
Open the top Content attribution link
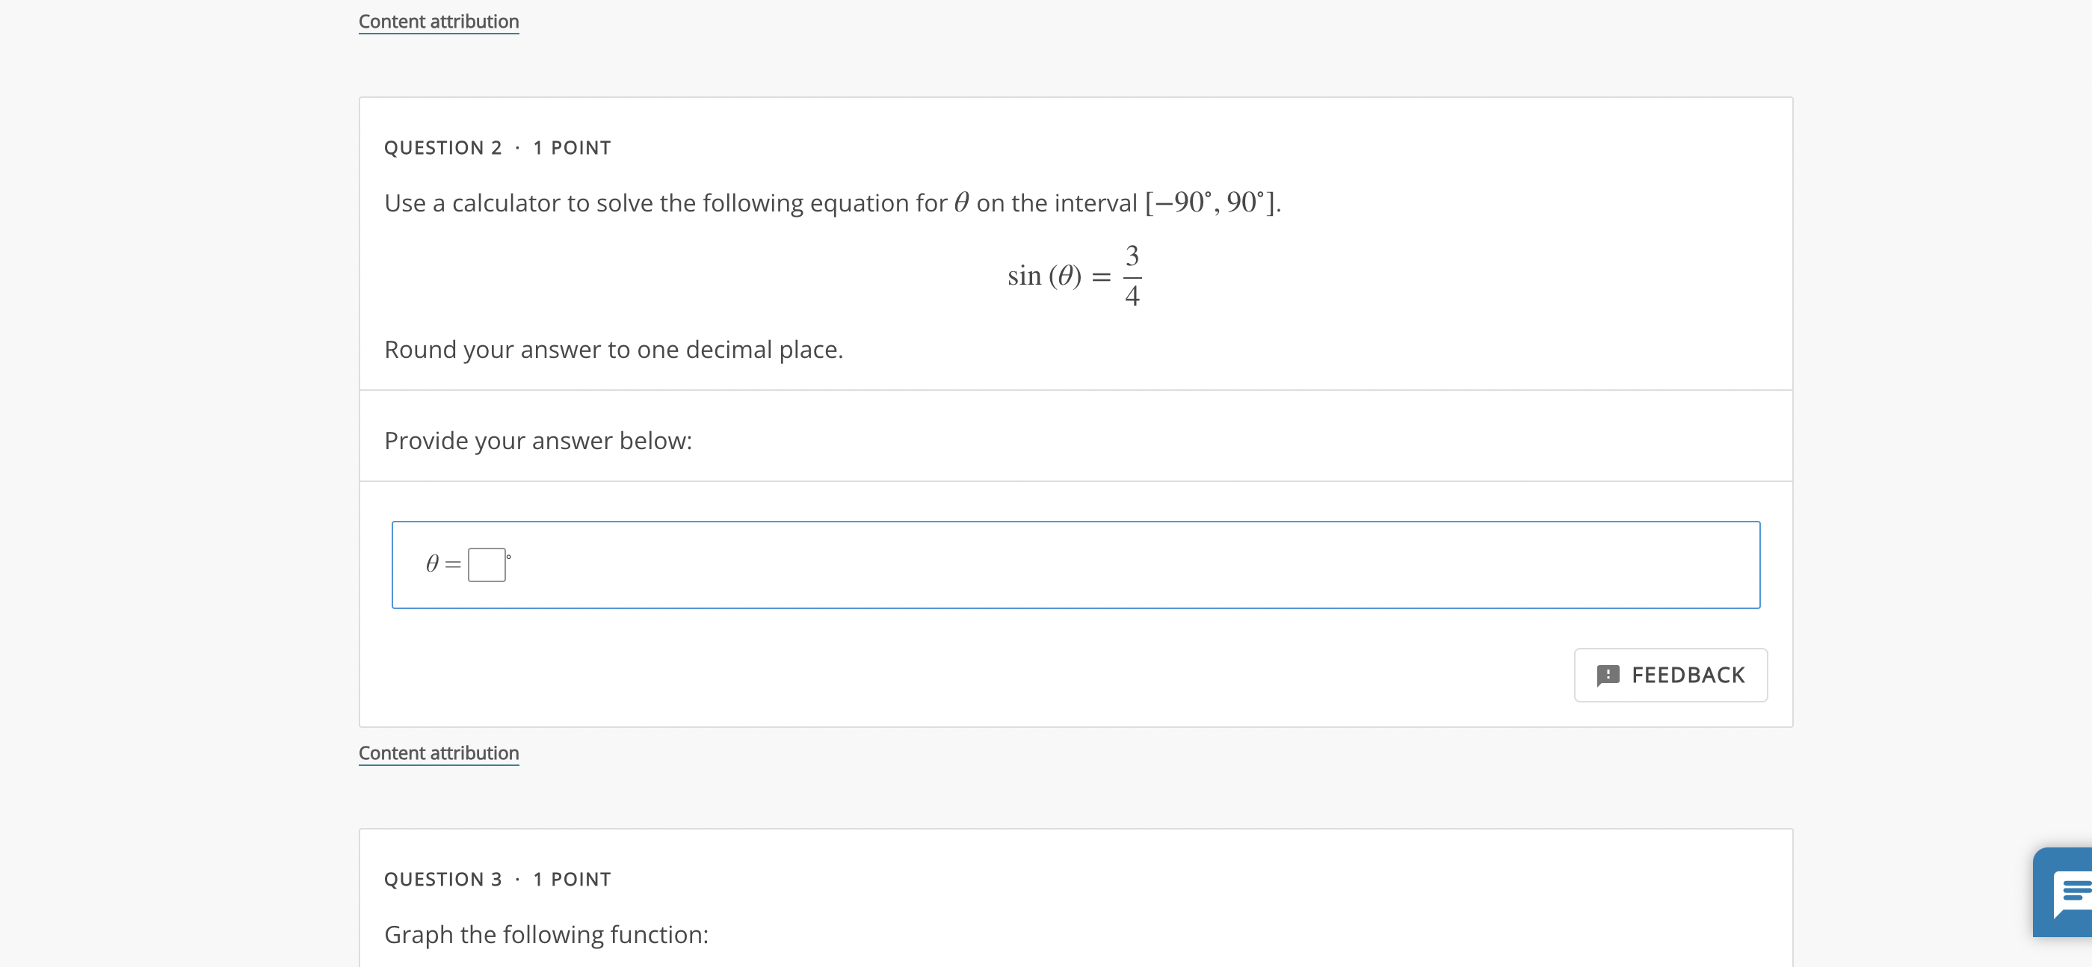(x=439, y=21)
